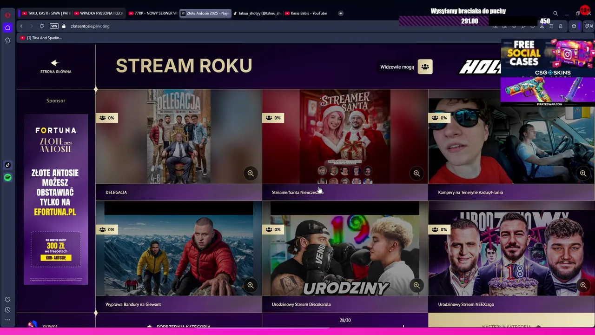Zoom the StreamerSanta poster image
This screenshot has width=595, height=335.
pyautogui.click(x=416, y=174)
